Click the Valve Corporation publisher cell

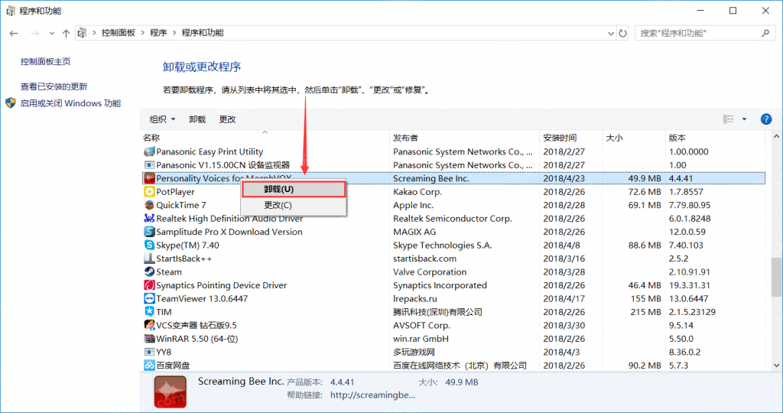[x=430, y=272]
